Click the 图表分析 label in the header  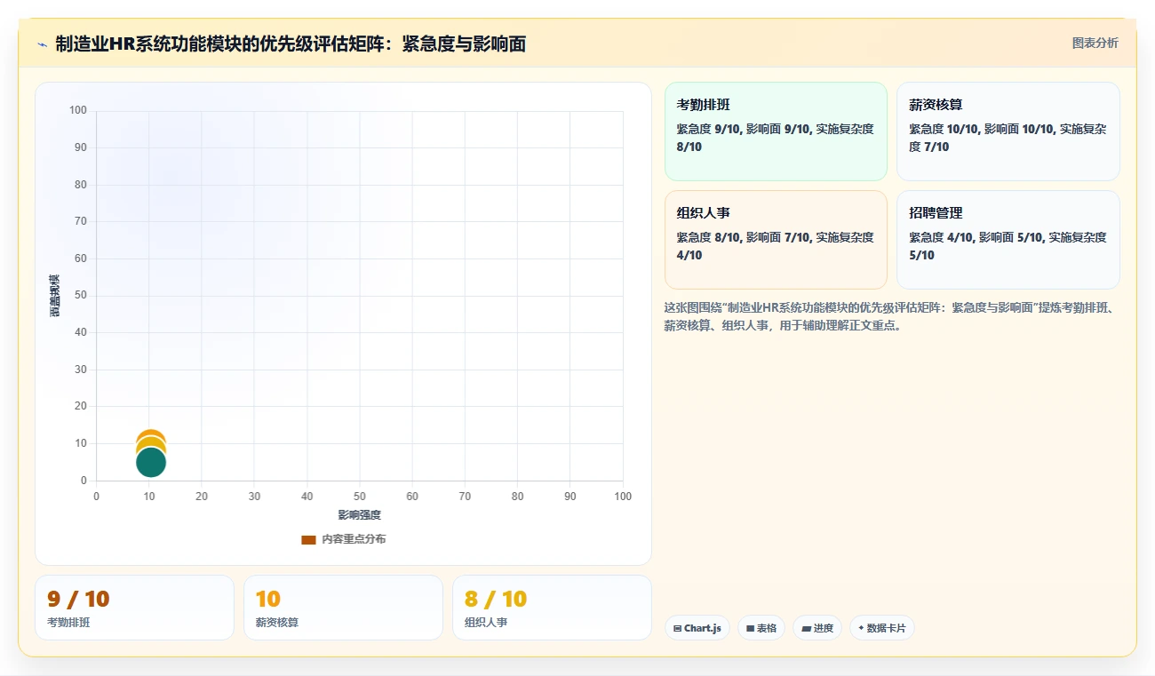click(x=1095, y=43)
